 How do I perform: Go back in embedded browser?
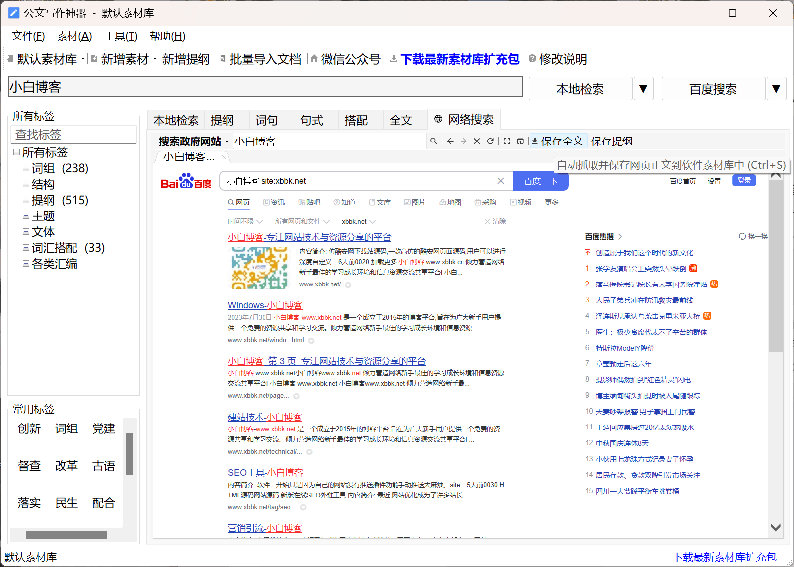(450, 141)
